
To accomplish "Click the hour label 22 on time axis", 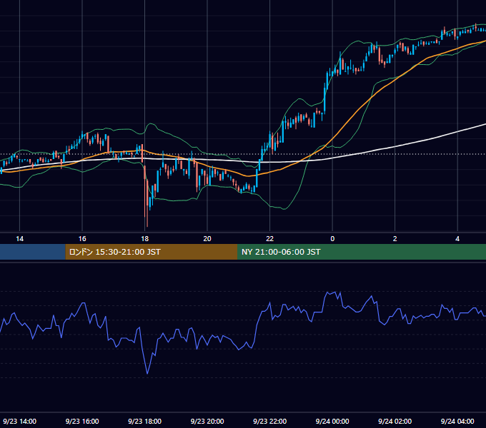I will coord(269,239).
